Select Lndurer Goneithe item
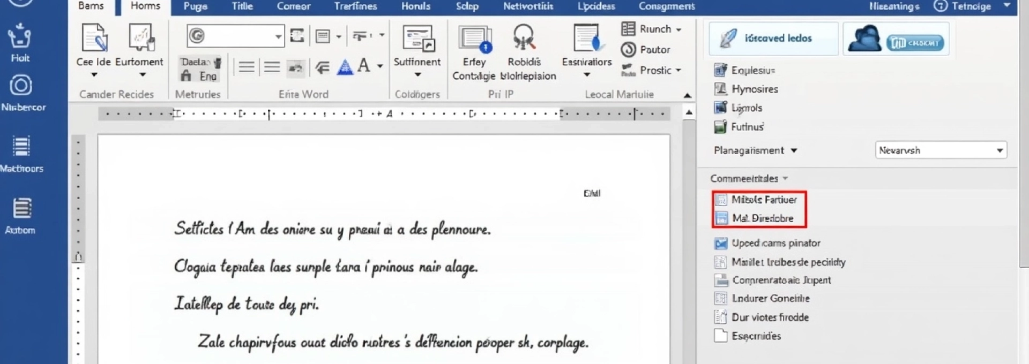This screenshot has width=1029, height=364. click(x=762, y=299)
